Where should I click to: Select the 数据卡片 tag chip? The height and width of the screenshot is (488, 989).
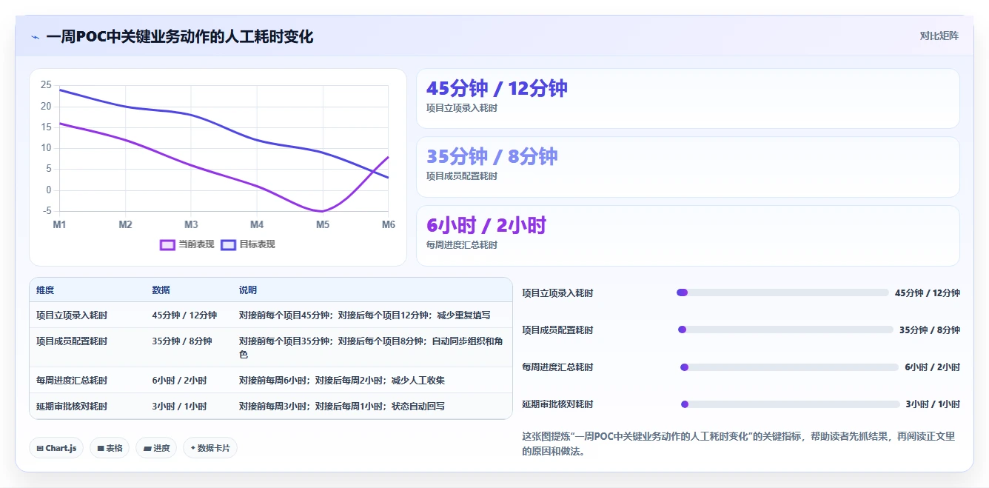(x=210, y=448)
